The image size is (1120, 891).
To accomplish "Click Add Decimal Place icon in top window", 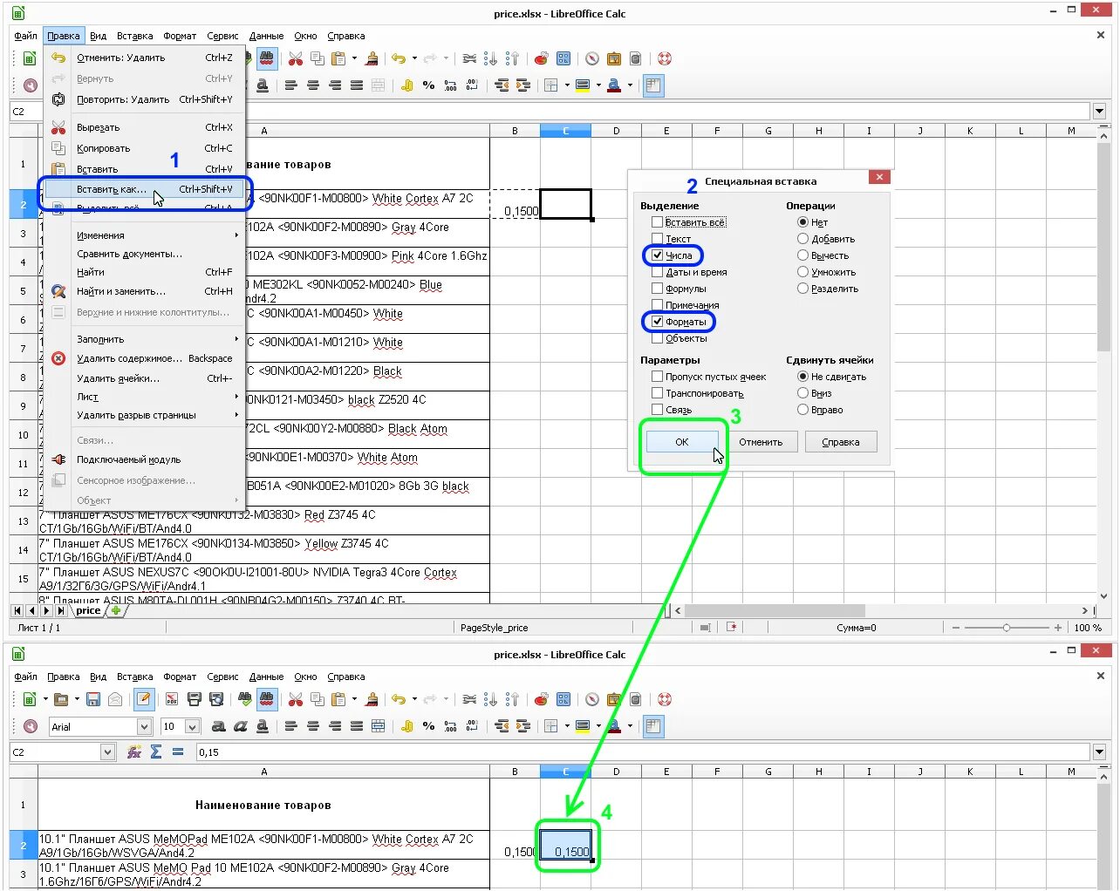I will pyautogui.click(x=450, y=85).
